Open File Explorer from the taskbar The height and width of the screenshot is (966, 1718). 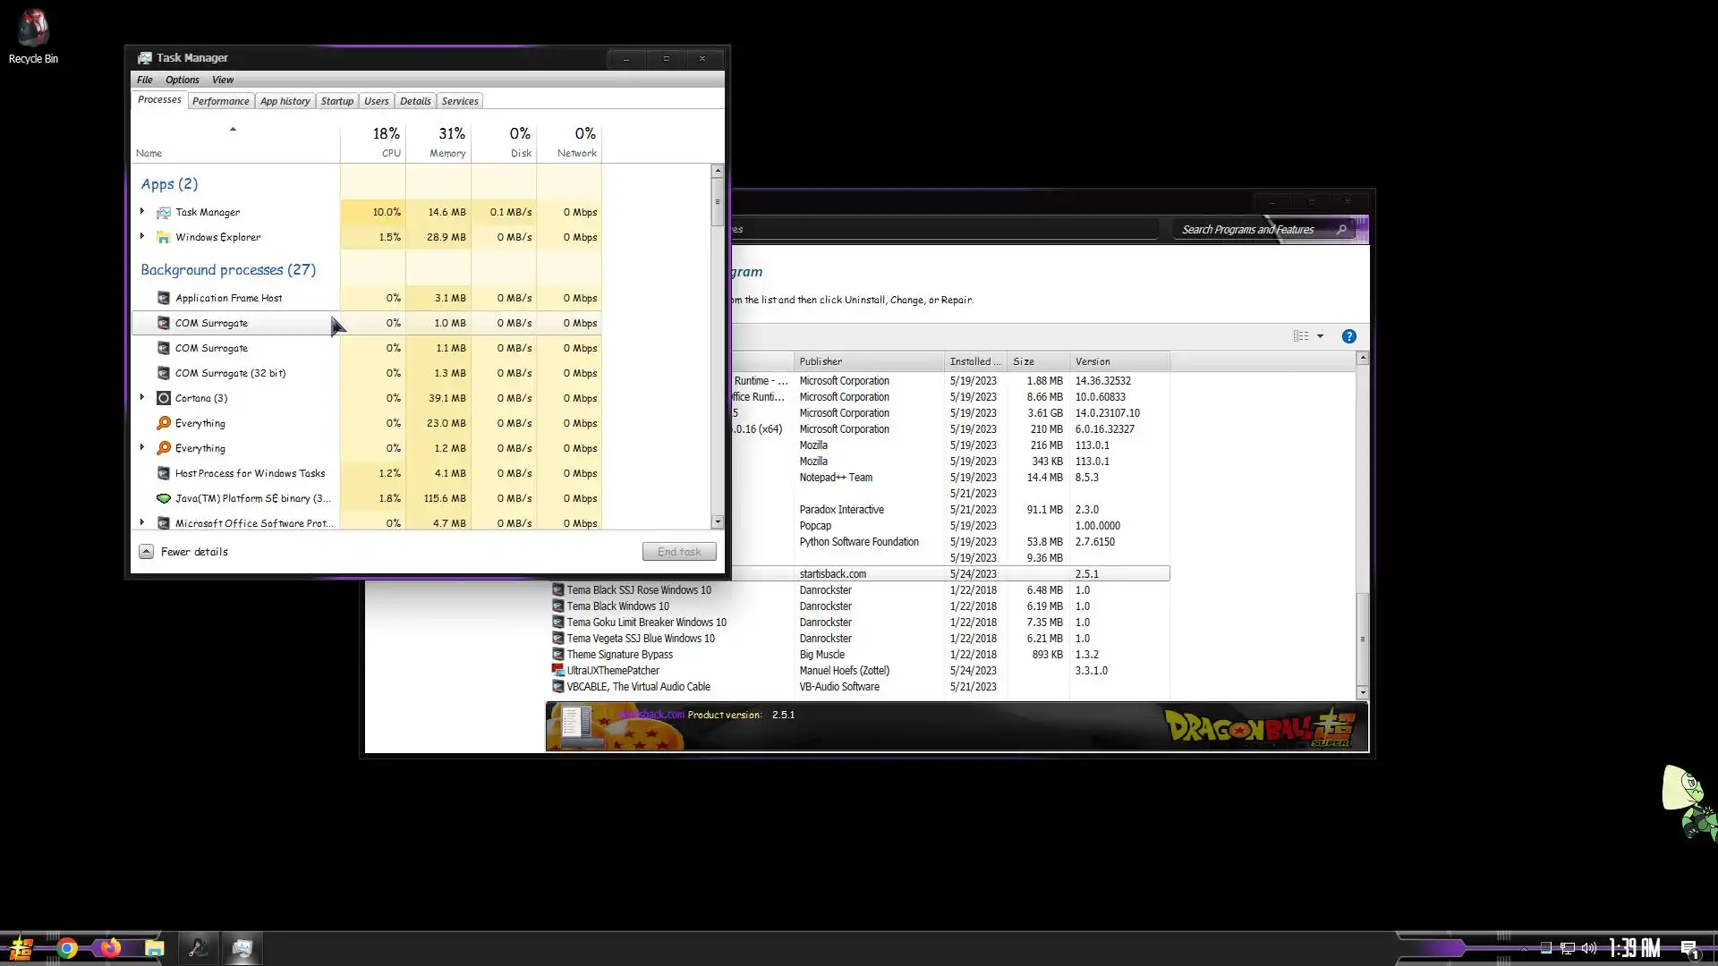154,948
